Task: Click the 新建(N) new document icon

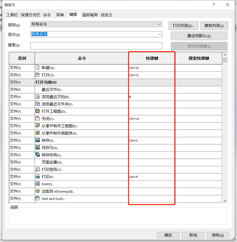Action: click(x=38, y=67)
